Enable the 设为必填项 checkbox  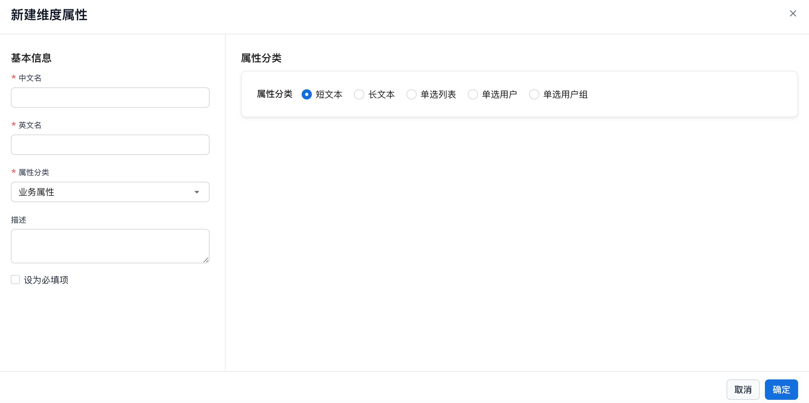15,280
